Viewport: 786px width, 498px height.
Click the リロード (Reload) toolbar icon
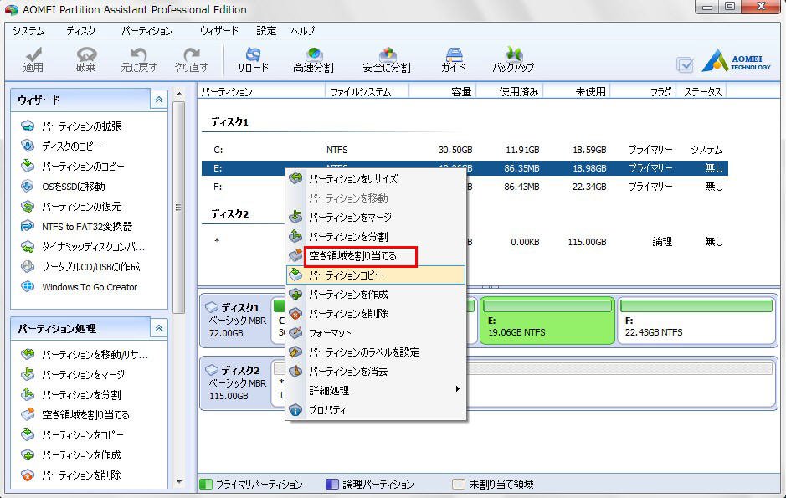(x=253, y=59)
